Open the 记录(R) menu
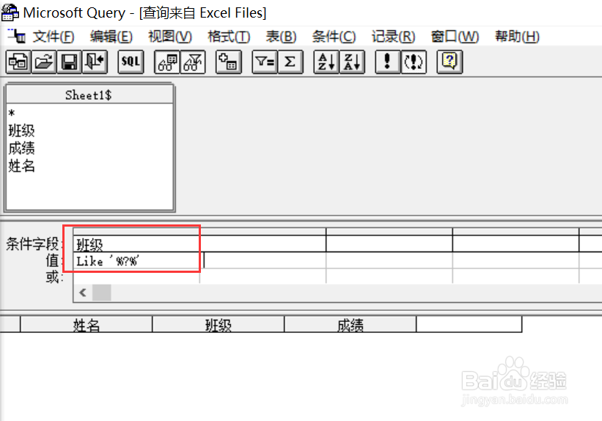 (x=393, y=37)
